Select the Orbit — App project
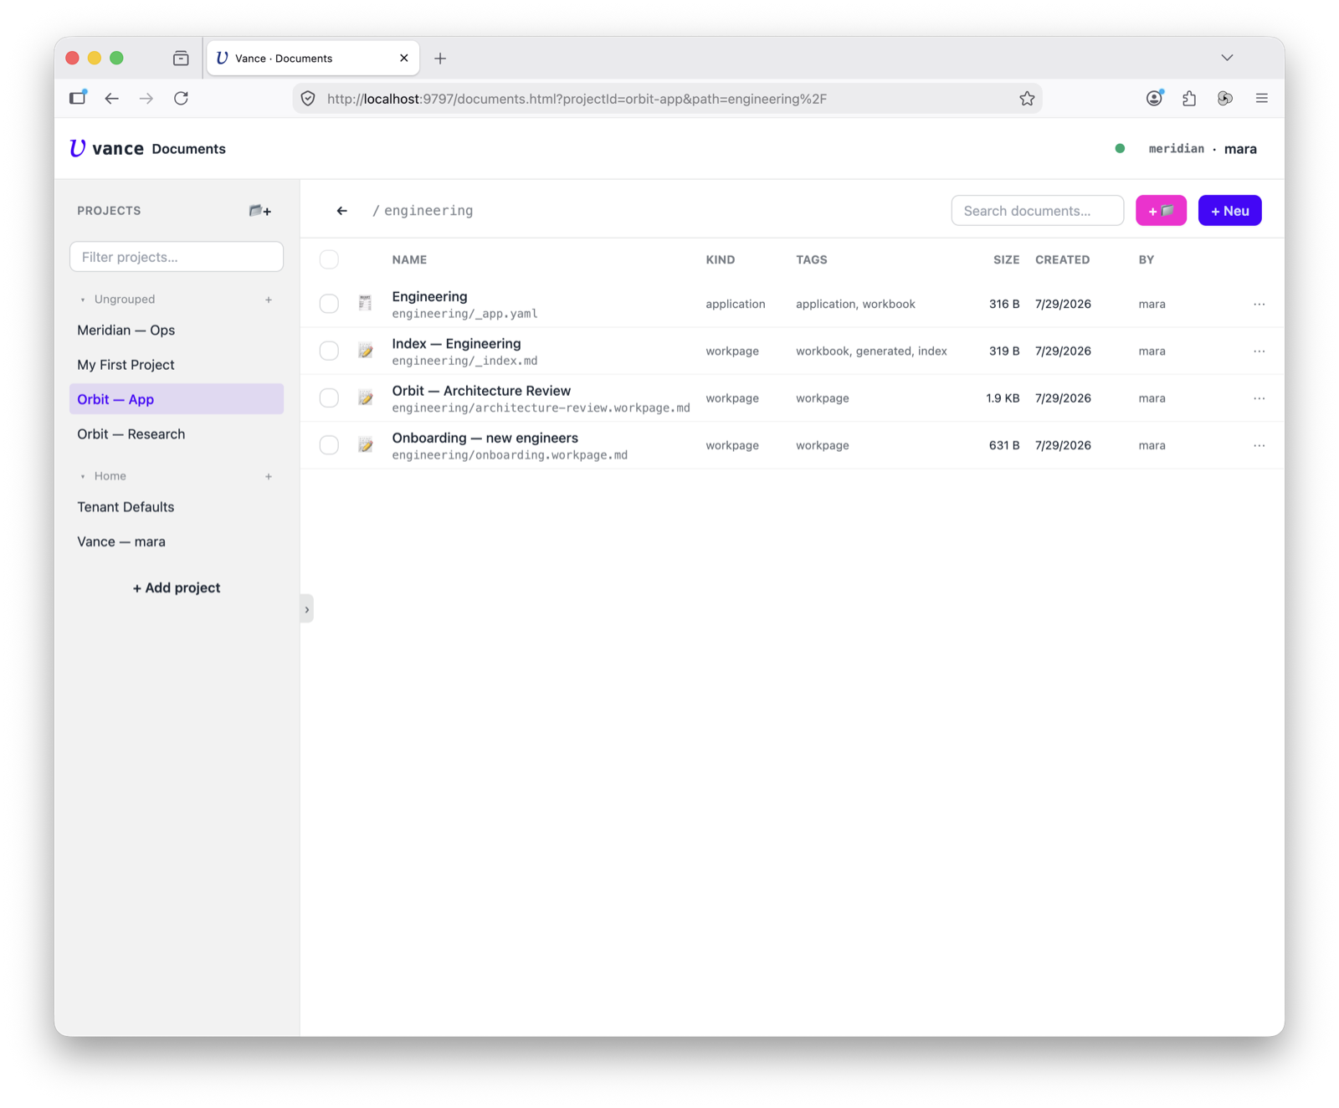 pyautogui.click(x=177, y=399)
